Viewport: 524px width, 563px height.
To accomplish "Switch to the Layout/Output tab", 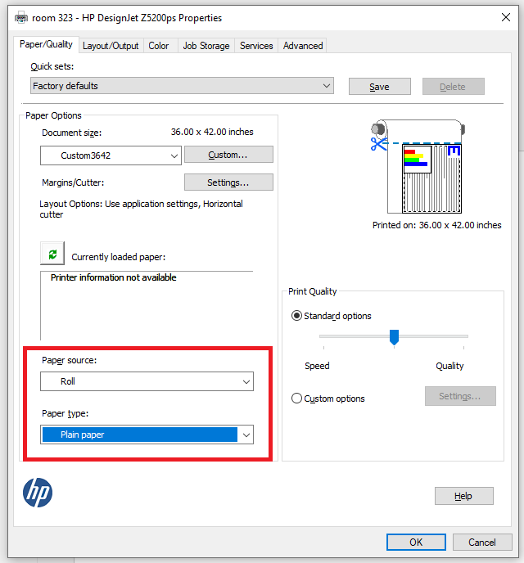I will pyautogui.click(x=111, y=46).
